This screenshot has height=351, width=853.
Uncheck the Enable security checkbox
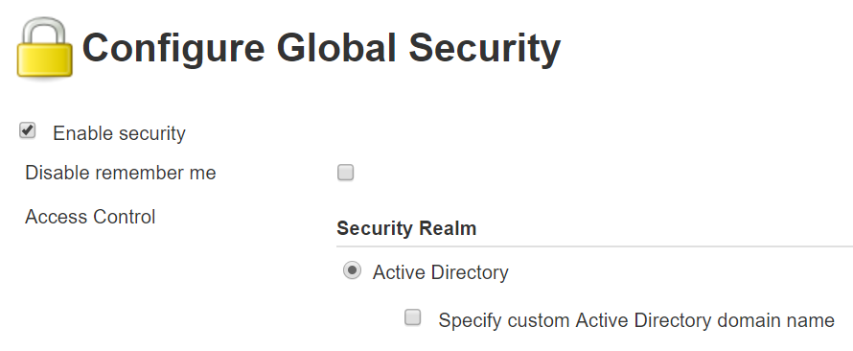(x=27, y=131)
